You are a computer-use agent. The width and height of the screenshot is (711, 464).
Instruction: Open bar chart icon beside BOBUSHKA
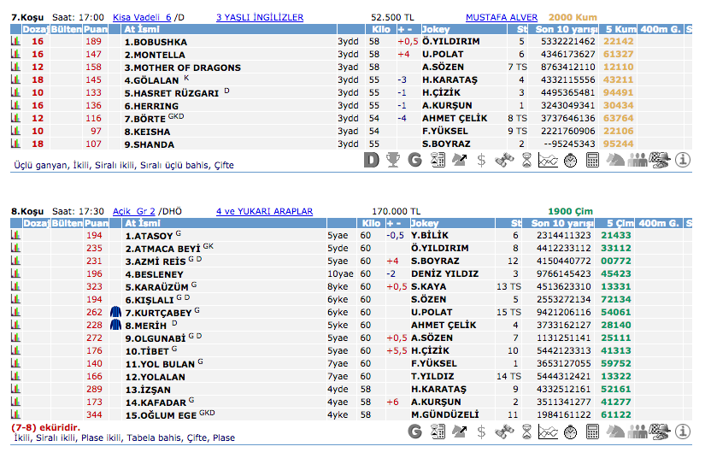coord(15,41)
